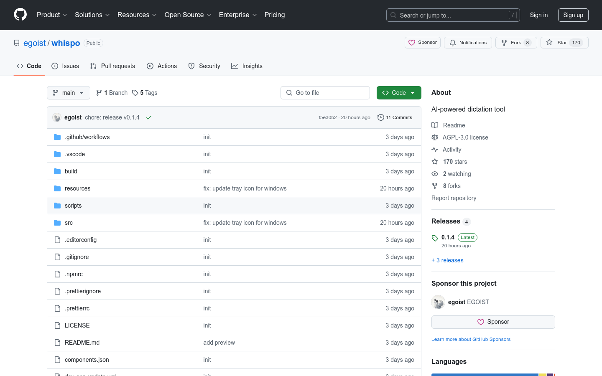The image size is (602, 376).
Task: Open the 11 Commits history link
Action: point(395,117)
